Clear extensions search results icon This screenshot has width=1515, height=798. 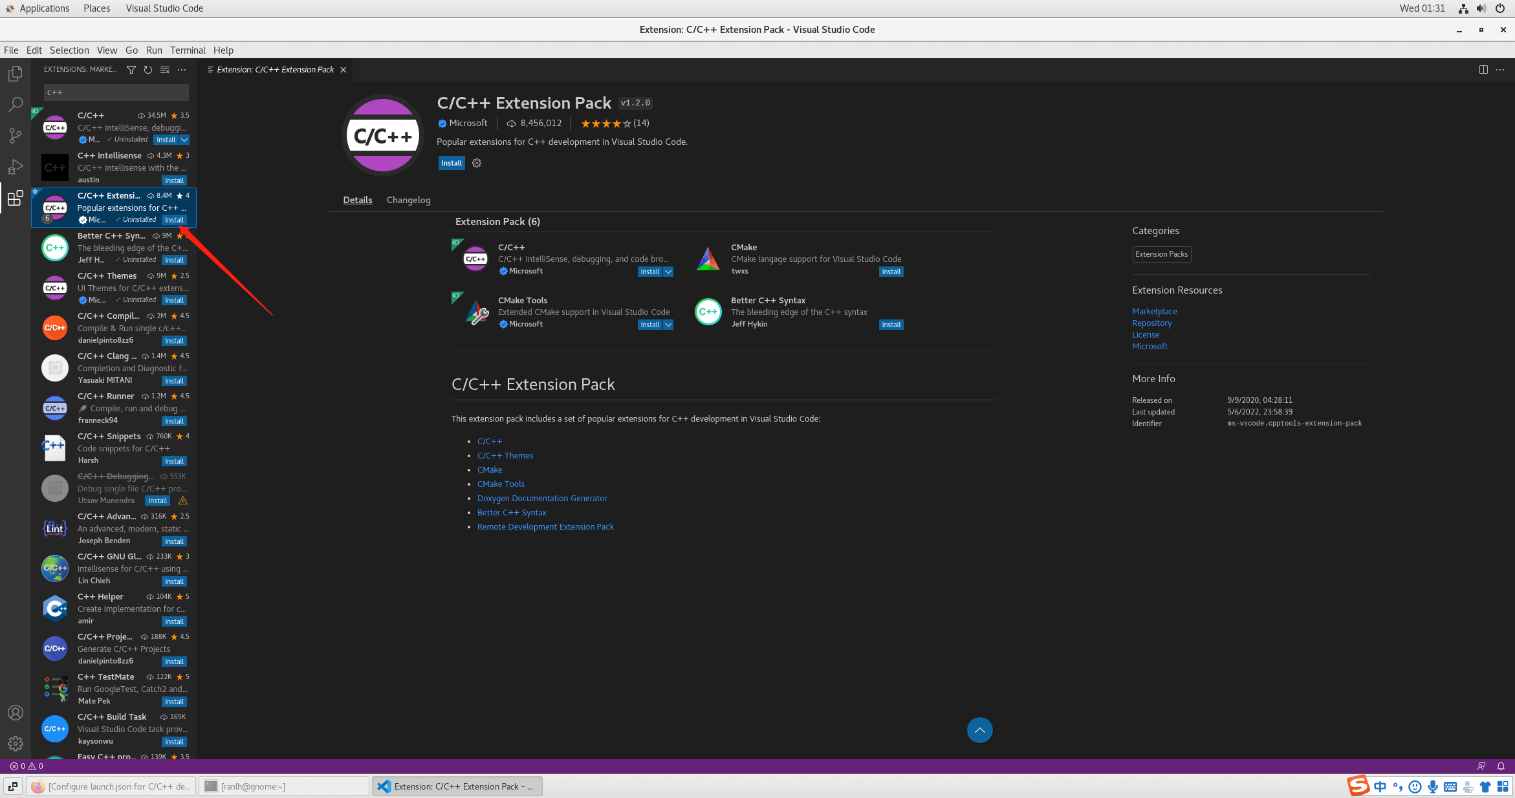coord(165,70)
